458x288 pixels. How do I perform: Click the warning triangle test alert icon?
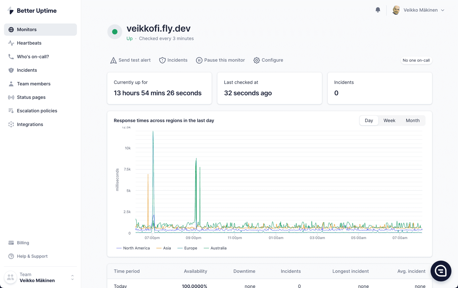pos(113,60)
